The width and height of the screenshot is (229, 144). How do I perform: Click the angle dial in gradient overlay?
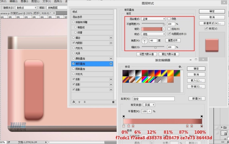click(x=145, y=41)
